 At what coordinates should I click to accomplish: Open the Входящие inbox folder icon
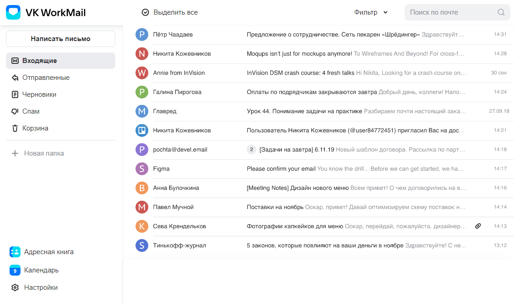click(x=14, y=60)
